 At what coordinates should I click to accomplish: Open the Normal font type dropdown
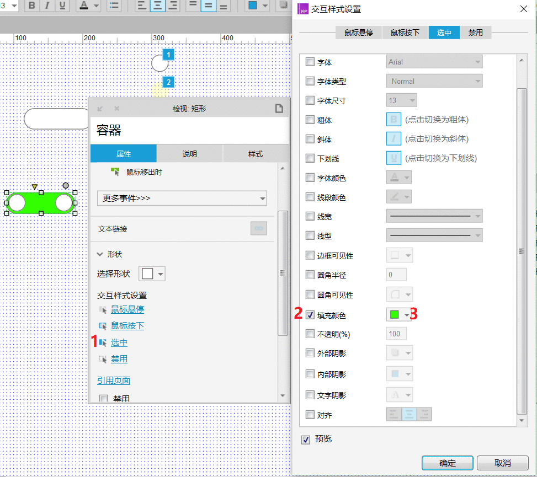434,81
